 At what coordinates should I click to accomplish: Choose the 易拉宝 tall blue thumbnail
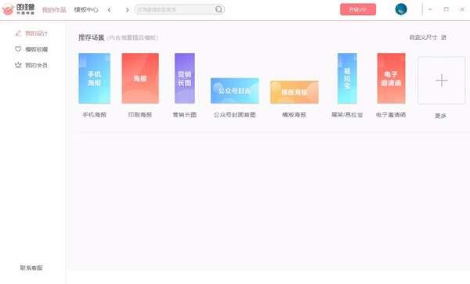[x=347, y=78]
